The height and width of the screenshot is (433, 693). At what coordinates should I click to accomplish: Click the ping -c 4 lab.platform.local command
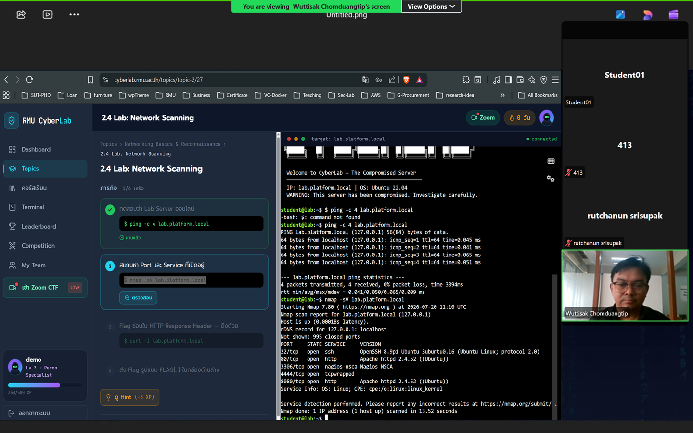[x=191, y=224]
